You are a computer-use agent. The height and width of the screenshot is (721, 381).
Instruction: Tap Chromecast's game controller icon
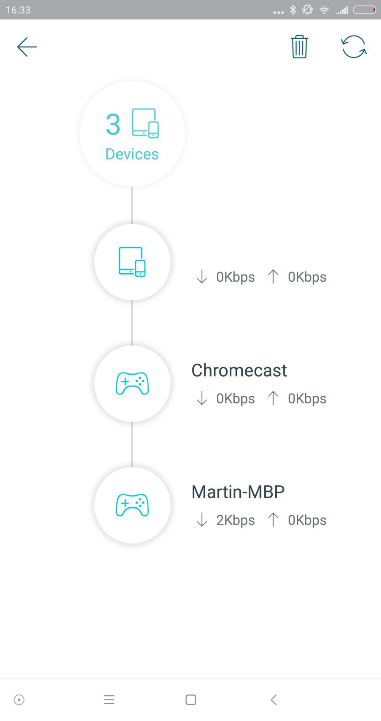(x=132, y=384)
